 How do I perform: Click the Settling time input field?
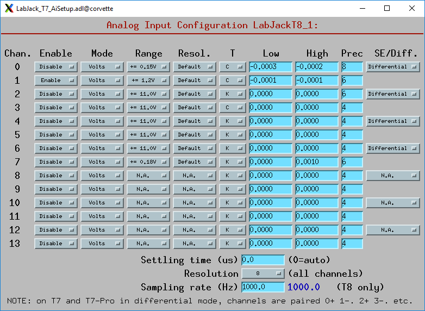pyautogui.click(x=263, y=260)
